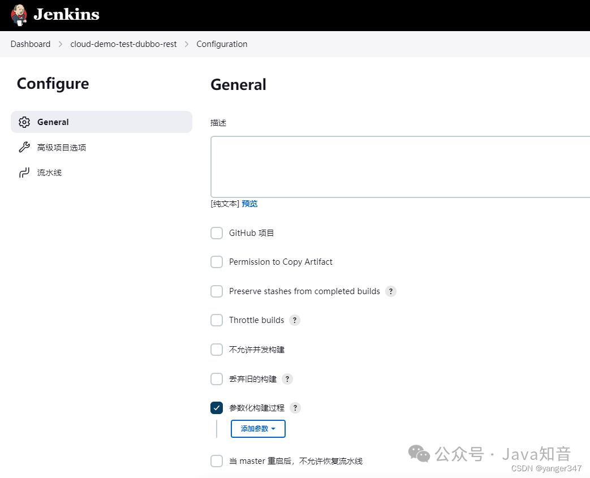Enable 不允许并发构建 option
The width and height of the screenshot is (590, 478).
pos(217,350)
